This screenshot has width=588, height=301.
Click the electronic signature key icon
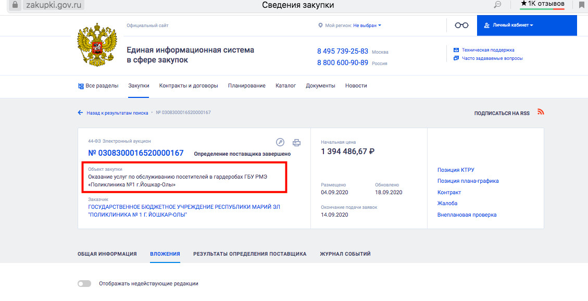pos(280,142)
